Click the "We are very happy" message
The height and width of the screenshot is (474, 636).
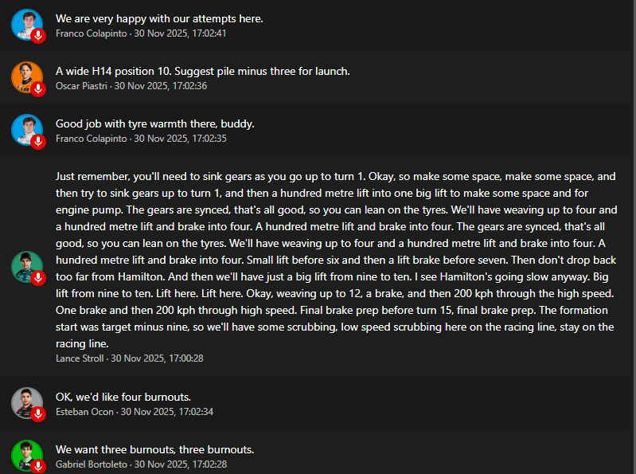(159, 18)
